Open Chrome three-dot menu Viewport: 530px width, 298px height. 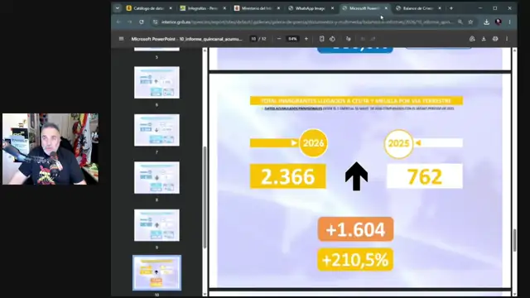(x=510, y=22)
